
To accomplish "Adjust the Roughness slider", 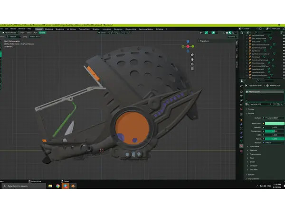I will click(x=275, y=131).
